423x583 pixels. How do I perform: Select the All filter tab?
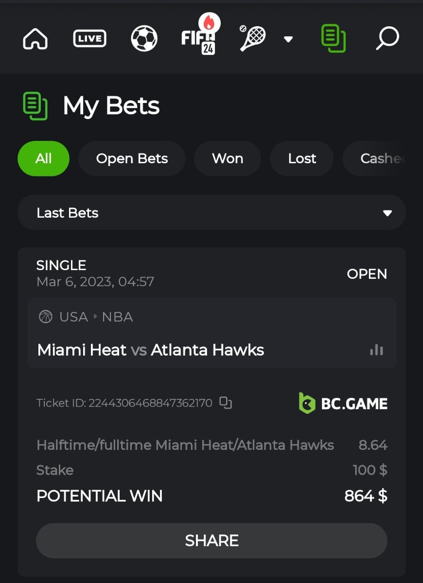[44, 158]
